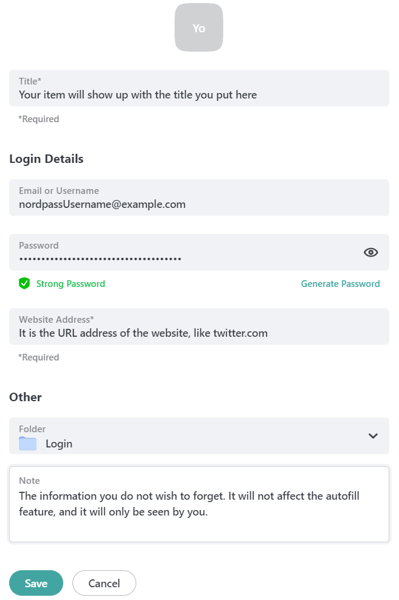
Task: Click the Login folder name text
Action: (59, 444)
